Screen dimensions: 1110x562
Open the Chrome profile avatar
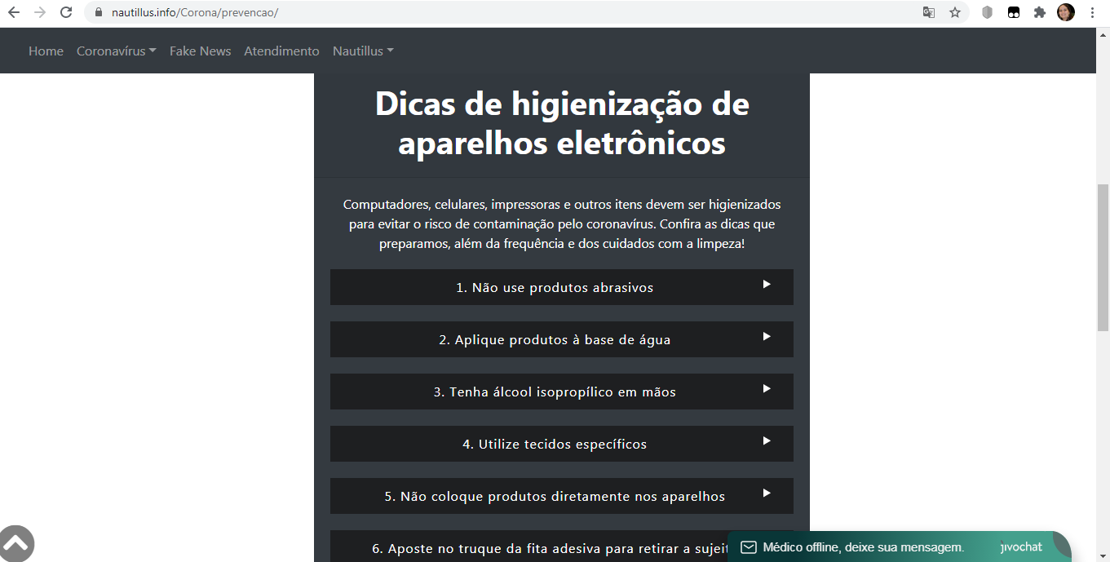pos(1065,13)
